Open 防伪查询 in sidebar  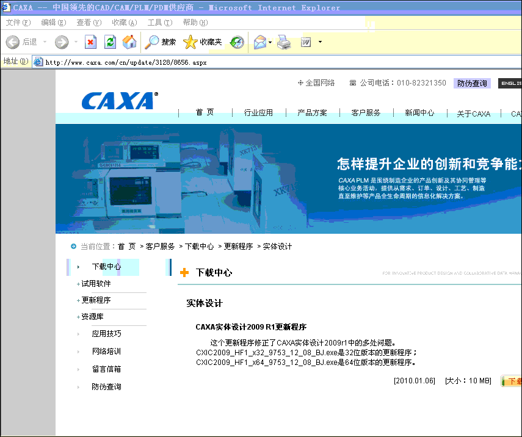(106, 387)
